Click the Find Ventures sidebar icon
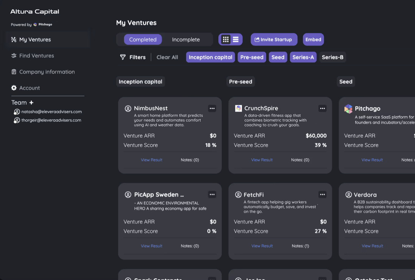Viewport: 415px width, 280px height. [13, 55]
